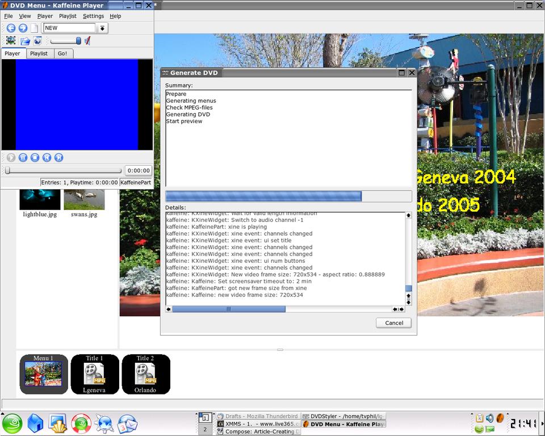Toggle mute with the speaker icon
Screen dimensions: 545x436
point(87,41)
